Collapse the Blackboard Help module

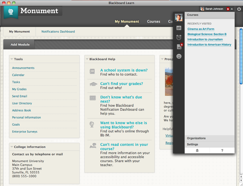coord(87,59)
